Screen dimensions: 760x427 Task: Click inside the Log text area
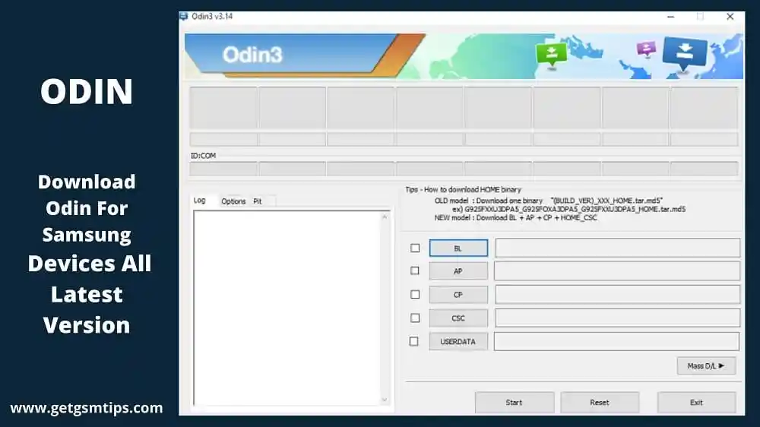(287, 308)
